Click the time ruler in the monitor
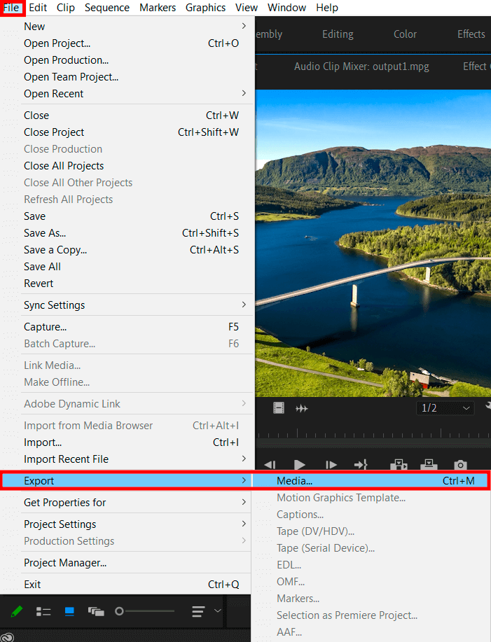Screen dimensions: 491x642 pos(371,434)
